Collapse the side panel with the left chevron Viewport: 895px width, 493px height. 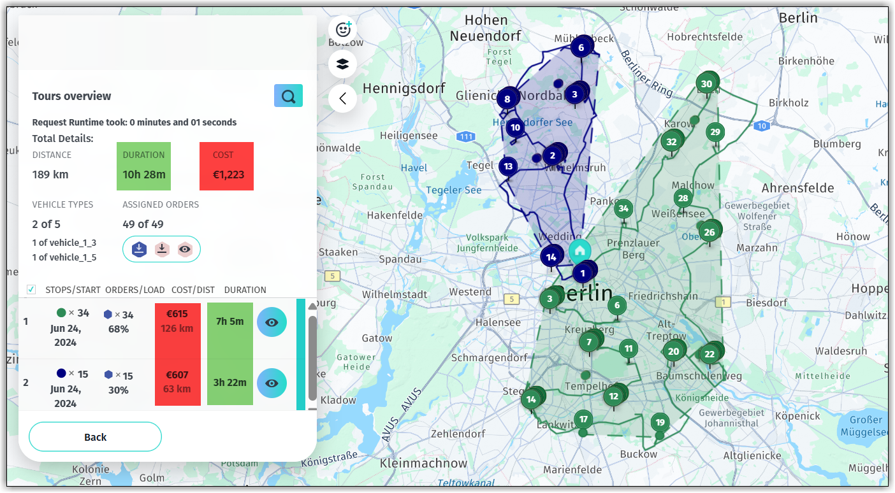click(x=343, y=99)
